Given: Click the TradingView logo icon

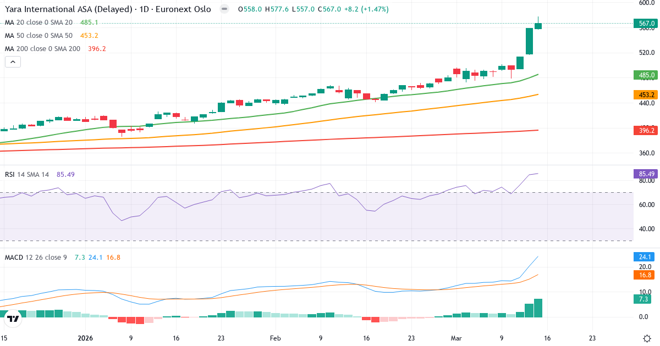Looking at the screenshot, I should [14, 319].
